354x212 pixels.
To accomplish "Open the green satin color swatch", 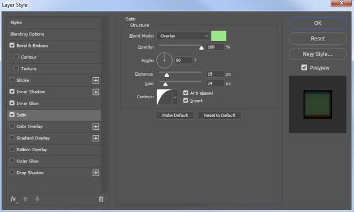I will 218,36.
